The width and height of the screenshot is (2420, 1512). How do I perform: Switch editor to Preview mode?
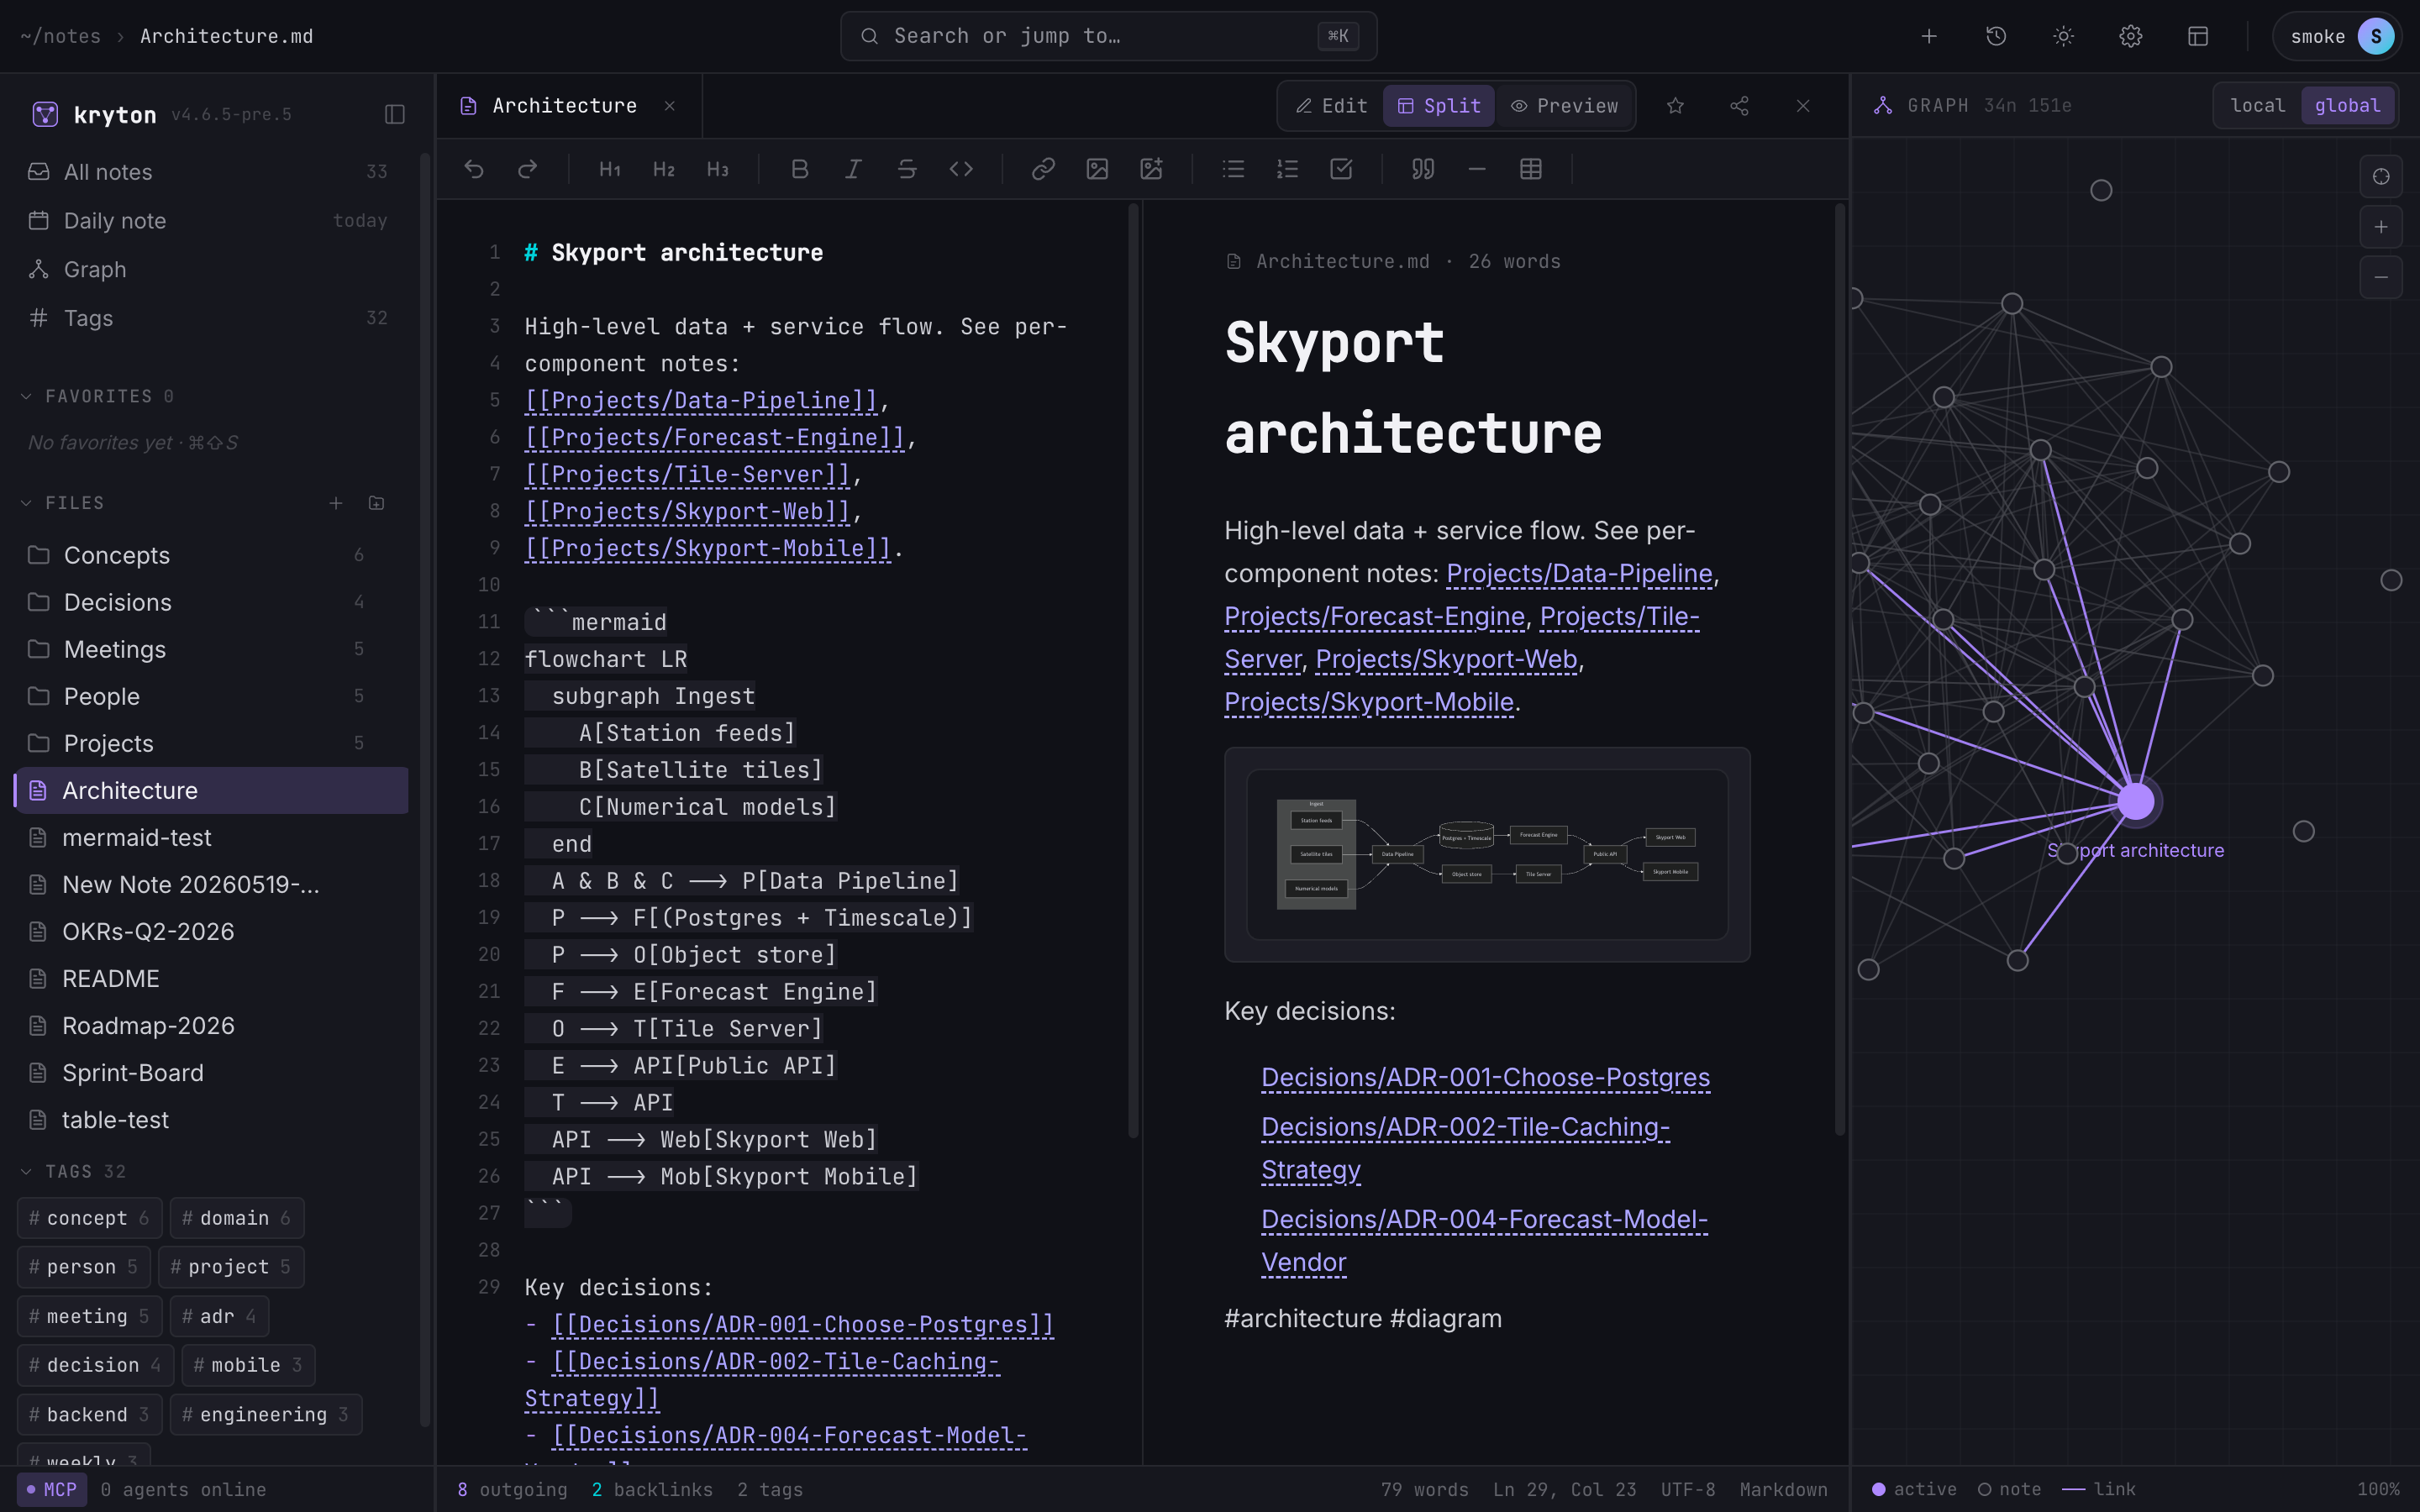point(1565,106)
